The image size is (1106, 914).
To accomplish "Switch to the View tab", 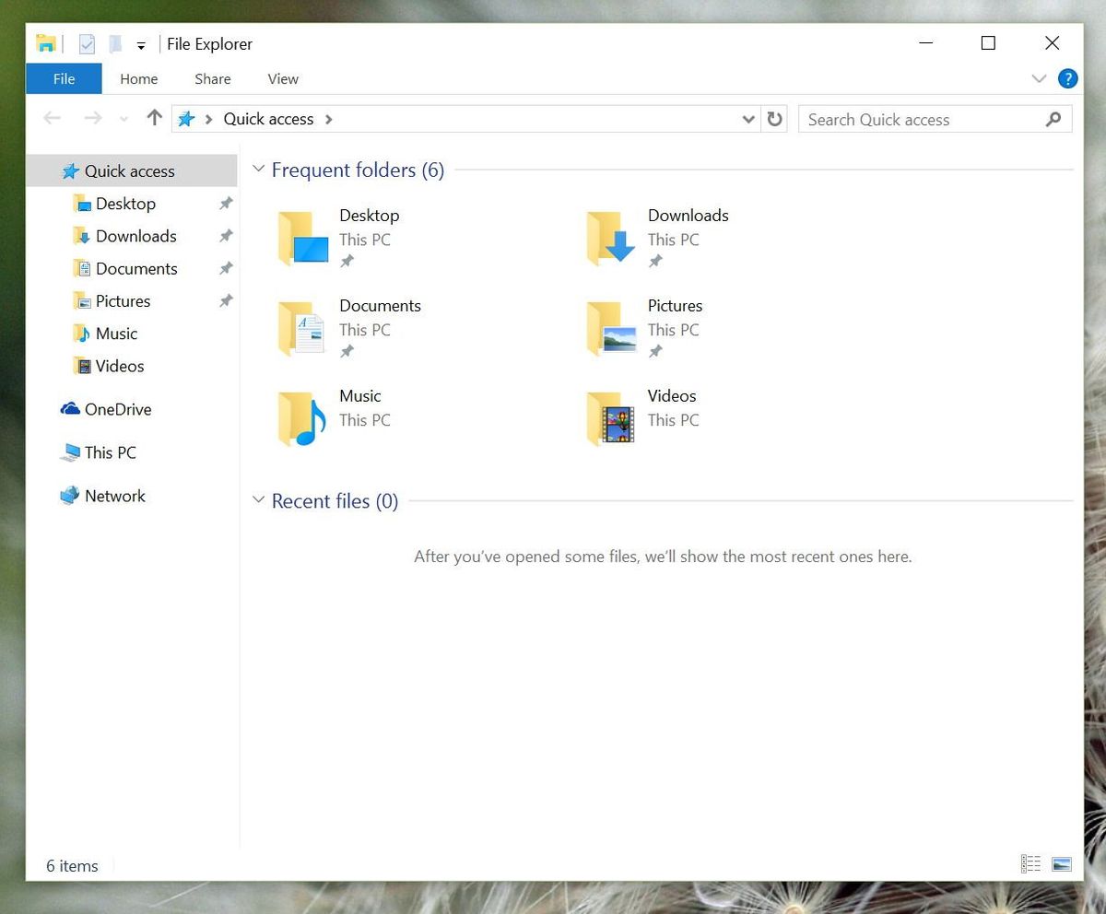I will [x=282, y=79].
